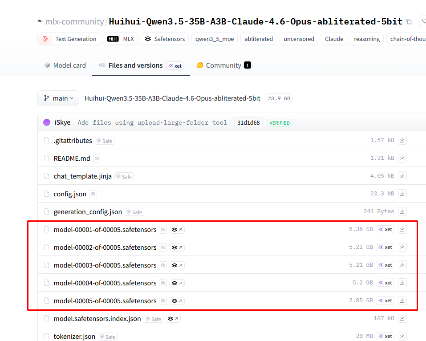Open commit 31d1d68
This screenshot has width=426, height=341.
pos(248,123)
